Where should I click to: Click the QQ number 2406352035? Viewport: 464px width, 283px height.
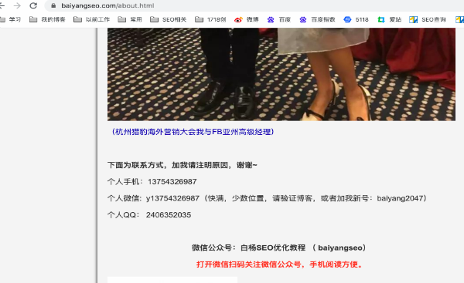169,214
